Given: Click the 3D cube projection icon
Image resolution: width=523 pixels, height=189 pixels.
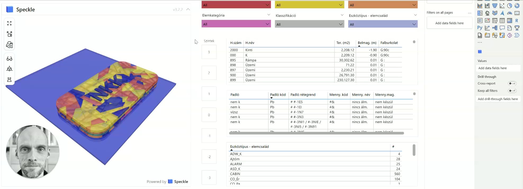Looking at the screenshot, I should point(10,69).
